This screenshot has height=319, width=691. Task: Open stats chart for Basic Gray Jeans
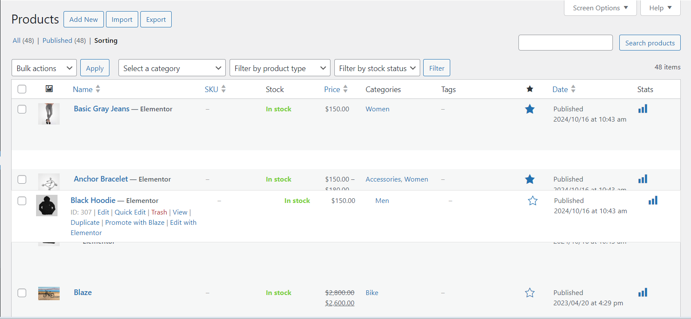(x=643, y=109)
